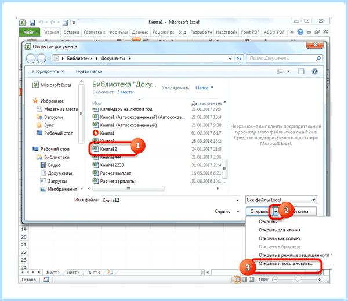Open Избранное in the navigation pane

coord(48,101)
